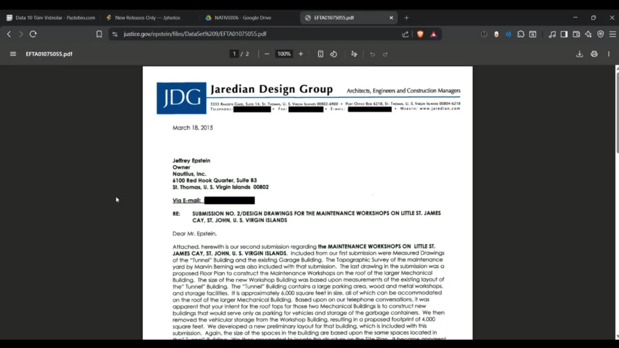Viewport: 619px width, 348px height.
Task: Click the 'Nautilus, Inc.' line
Action: tap(189, 174)
